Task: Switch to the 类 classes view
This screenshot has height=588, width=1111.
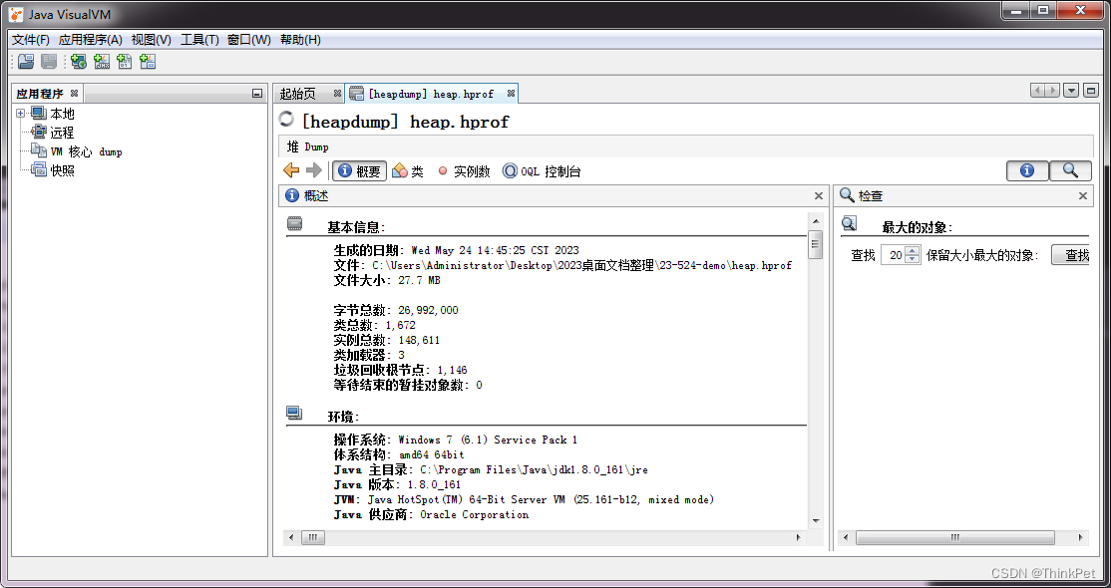Action: (x=408, y=170)
